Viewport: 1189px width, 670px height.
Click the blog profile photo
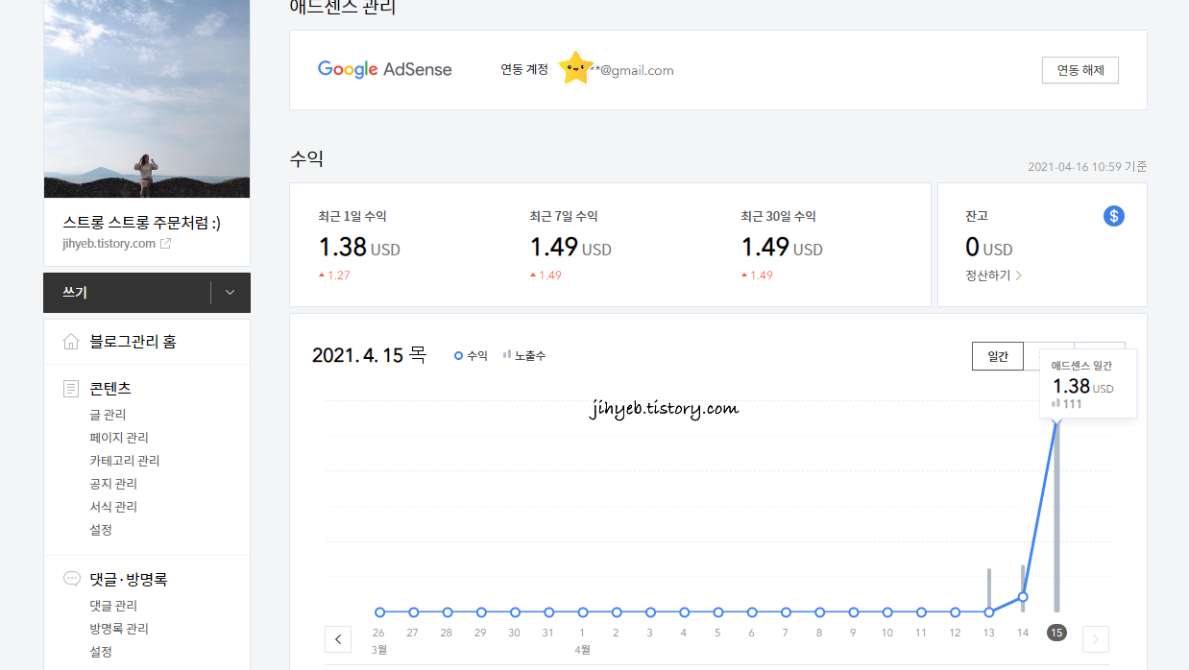pyautogui.click(x=147, y=99)
